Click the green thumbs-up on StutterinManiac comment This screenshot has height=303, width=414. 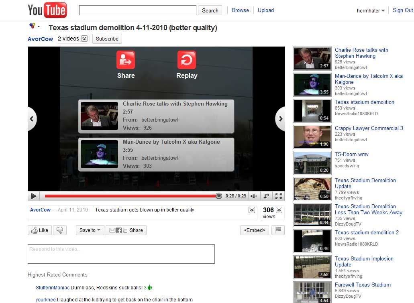pyautogui.click(x=150, y=287)
